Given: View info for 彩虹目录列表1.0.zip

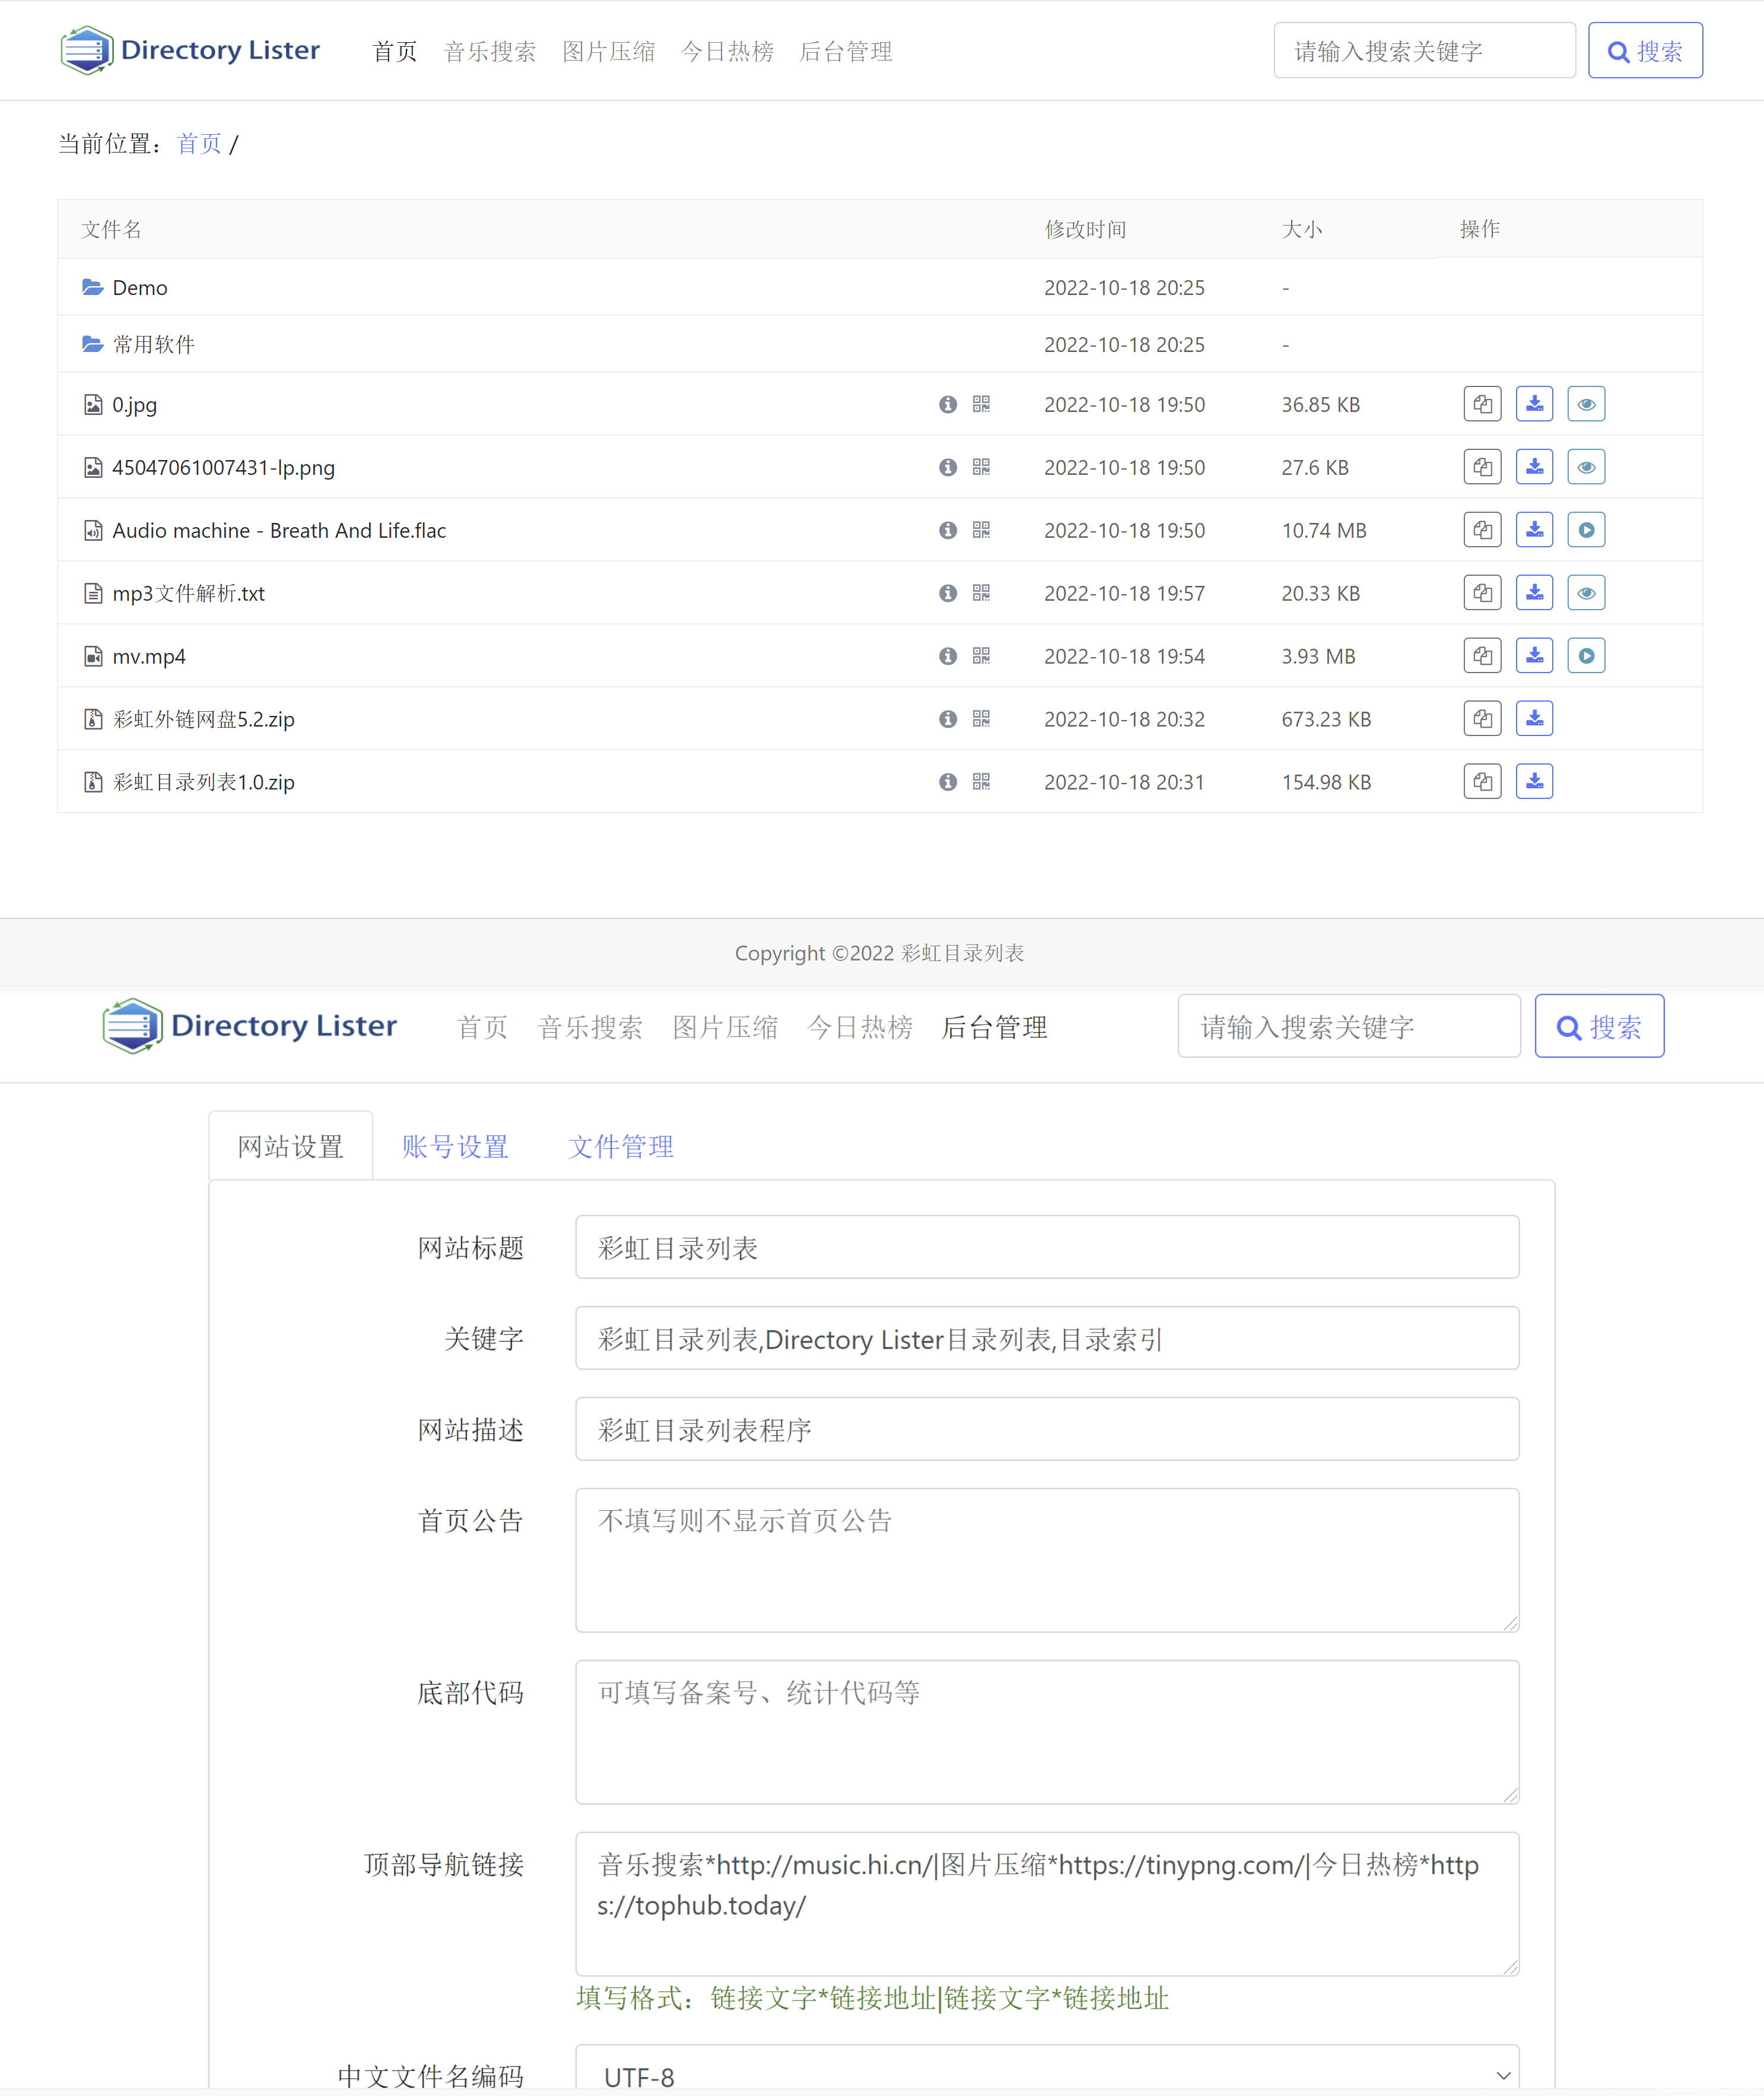Looking at the screenshot, I should tap(947, 781).
